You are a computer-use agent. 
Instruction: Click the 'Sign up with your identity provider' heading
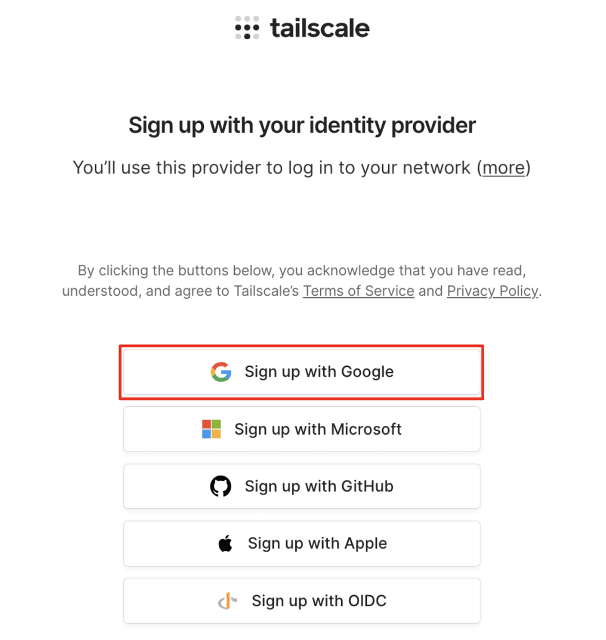tap(302, 125)
